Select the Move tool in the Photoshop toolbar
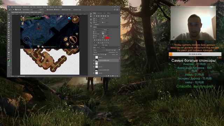224x126 pixels. (9, 14)
